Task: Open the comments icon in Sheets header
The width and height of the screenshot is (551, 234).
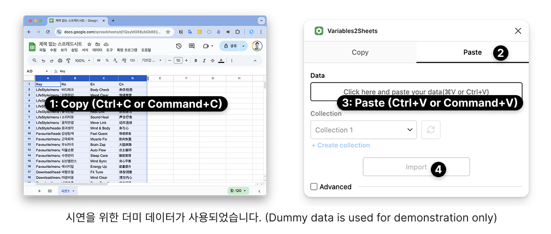Action: [191, 46]
